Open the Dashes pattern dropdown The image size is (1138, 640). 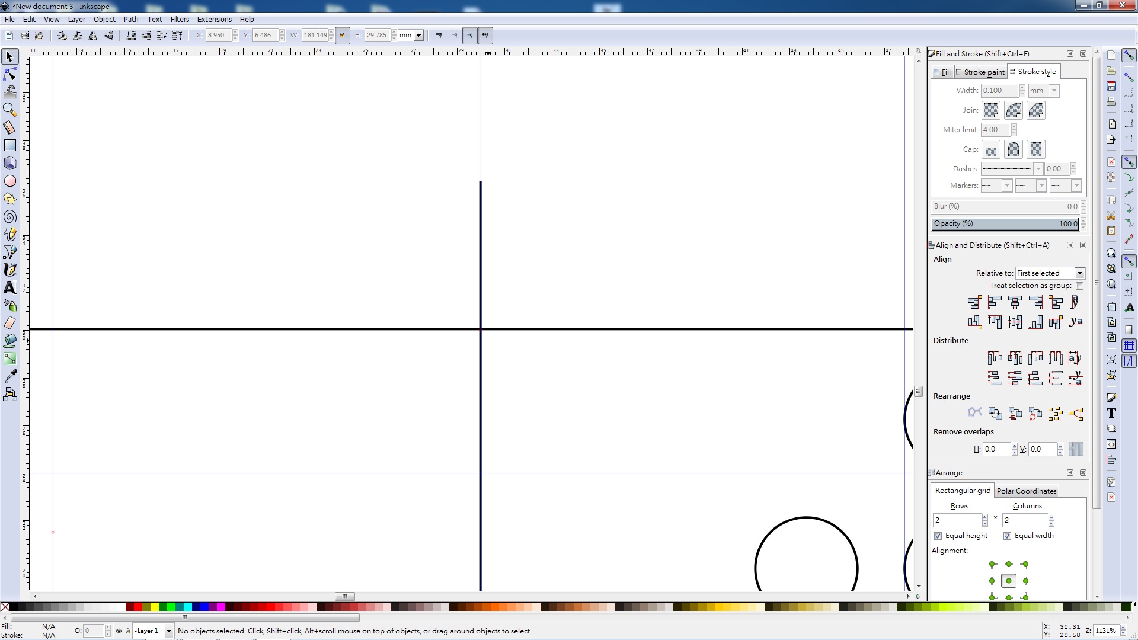(x=1038, y=169)
